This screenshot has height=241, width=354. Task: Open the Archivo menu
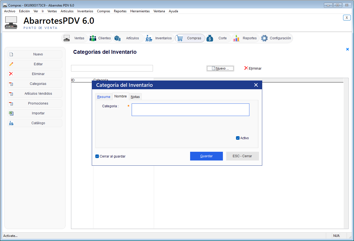10,11
